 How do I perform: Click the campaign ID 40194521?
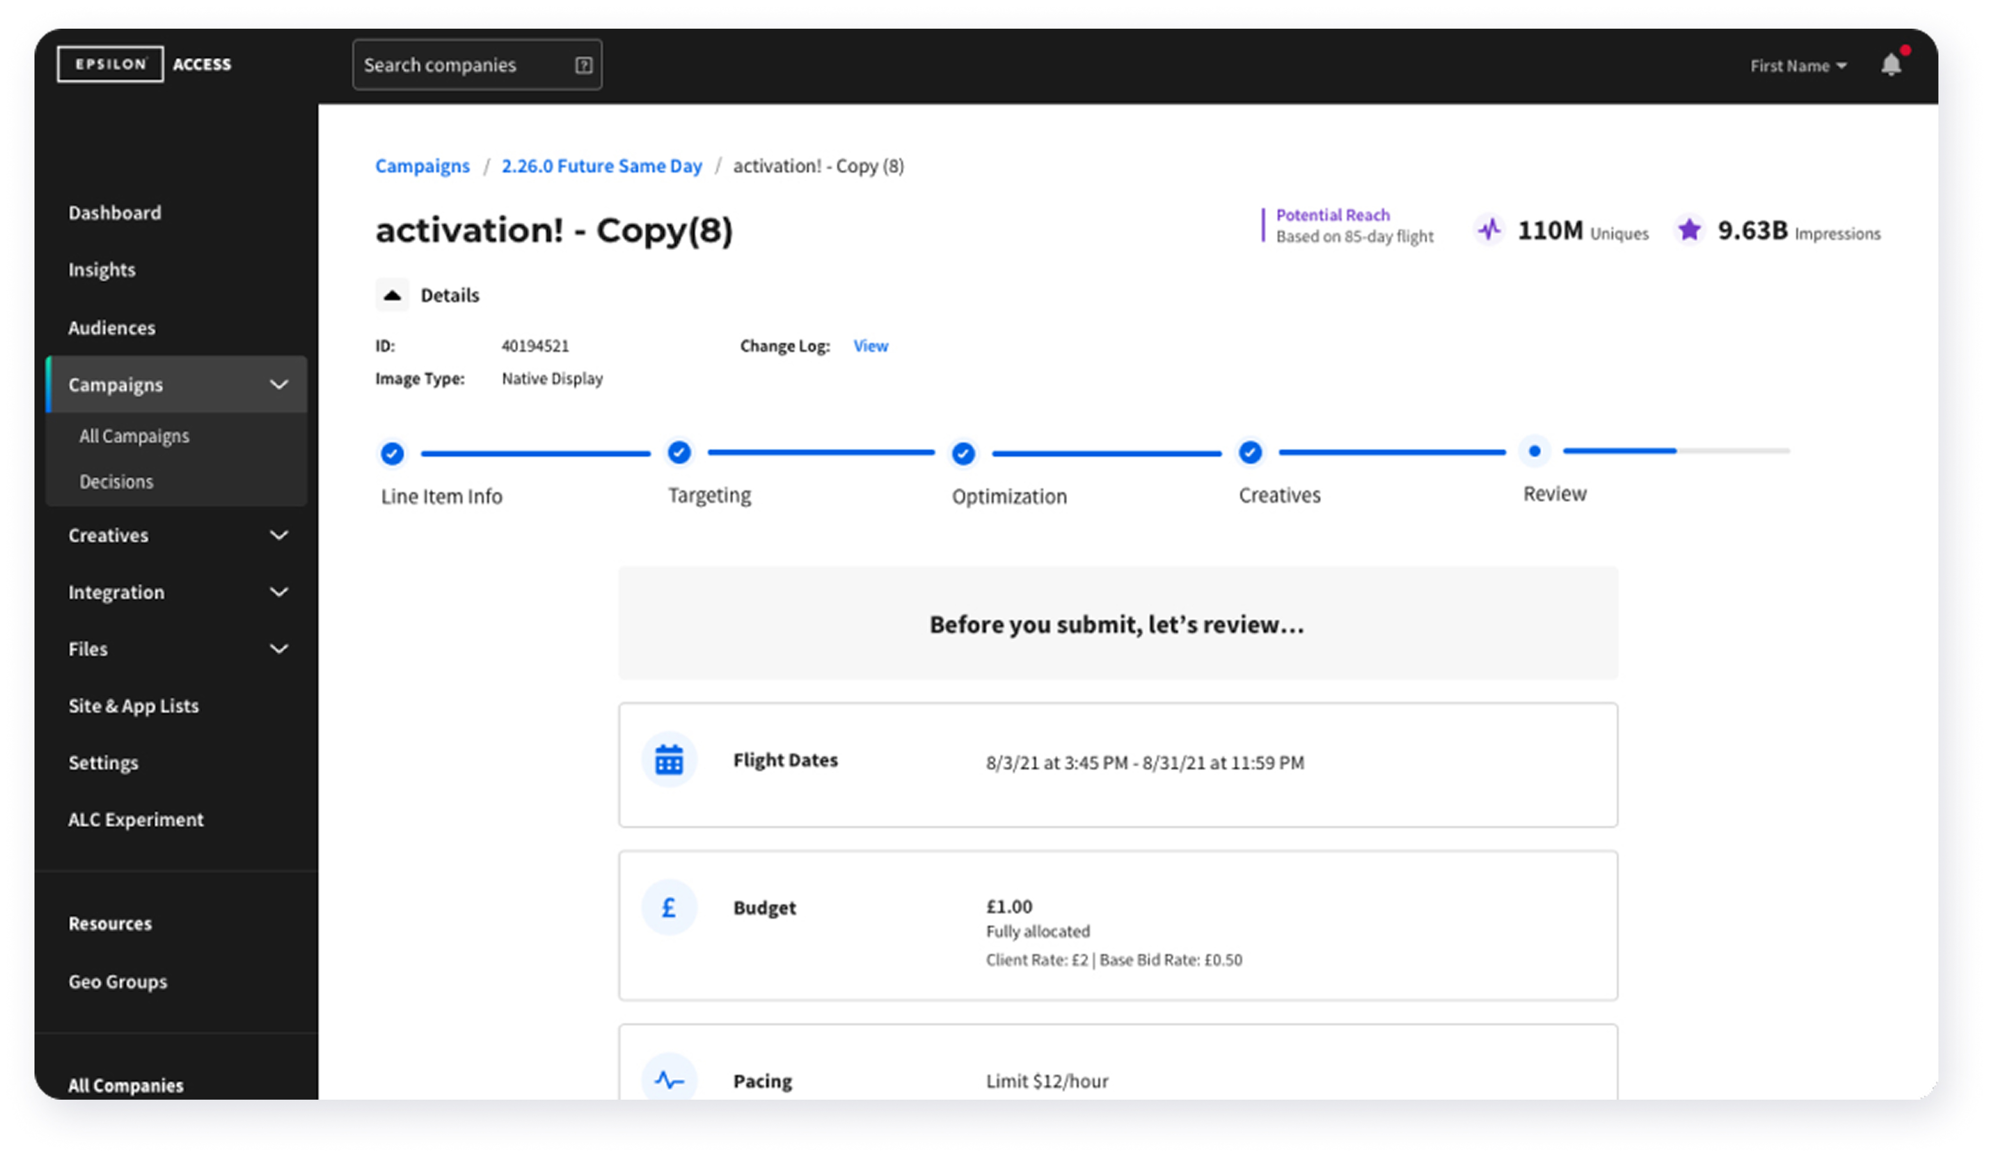[x=534, y=346]
